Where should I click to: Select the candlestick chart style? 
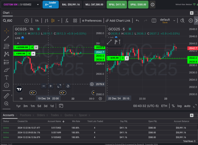click(53, 21)
